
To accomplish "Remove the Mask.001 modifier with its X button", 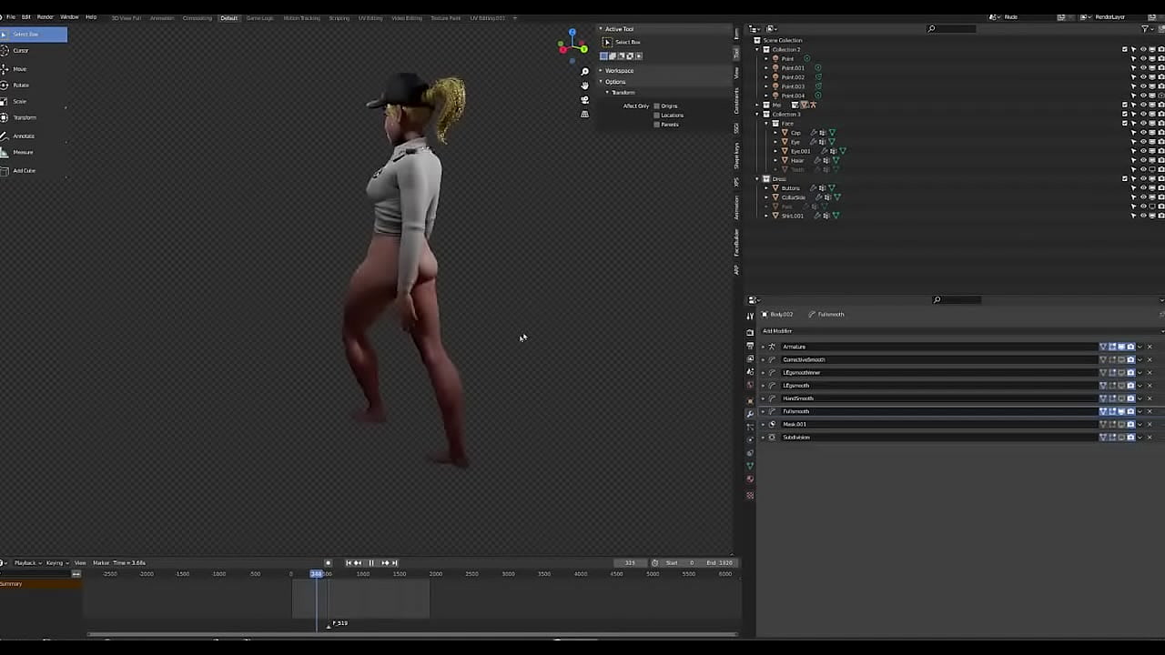I will [1150, 424].
